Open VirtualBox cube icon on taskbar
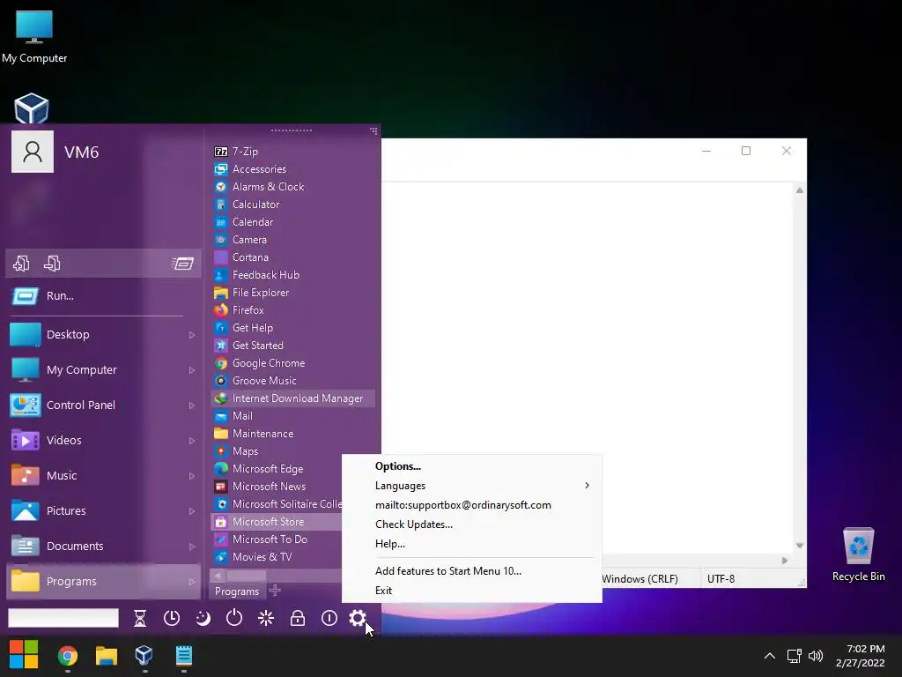 tap(144, 655)
